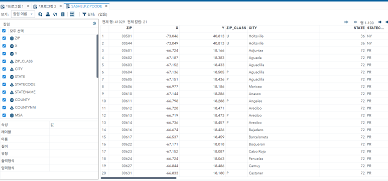Click the filter (없음) link

(103, 14)
